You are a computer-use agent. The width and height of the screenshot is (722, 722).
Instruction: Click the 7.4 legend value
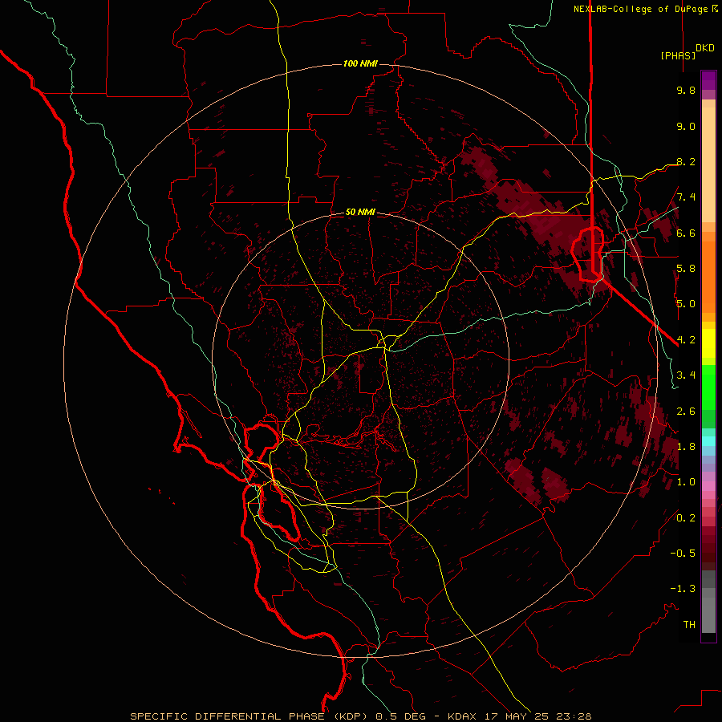point(686,197)
